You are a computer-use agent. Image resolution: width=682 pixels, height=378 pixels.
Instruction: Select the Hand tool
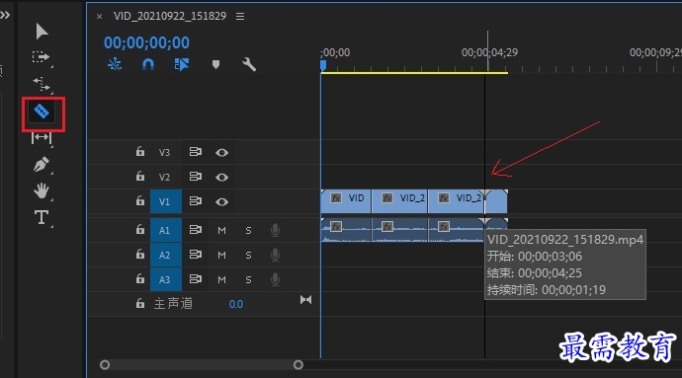(42, 190)
